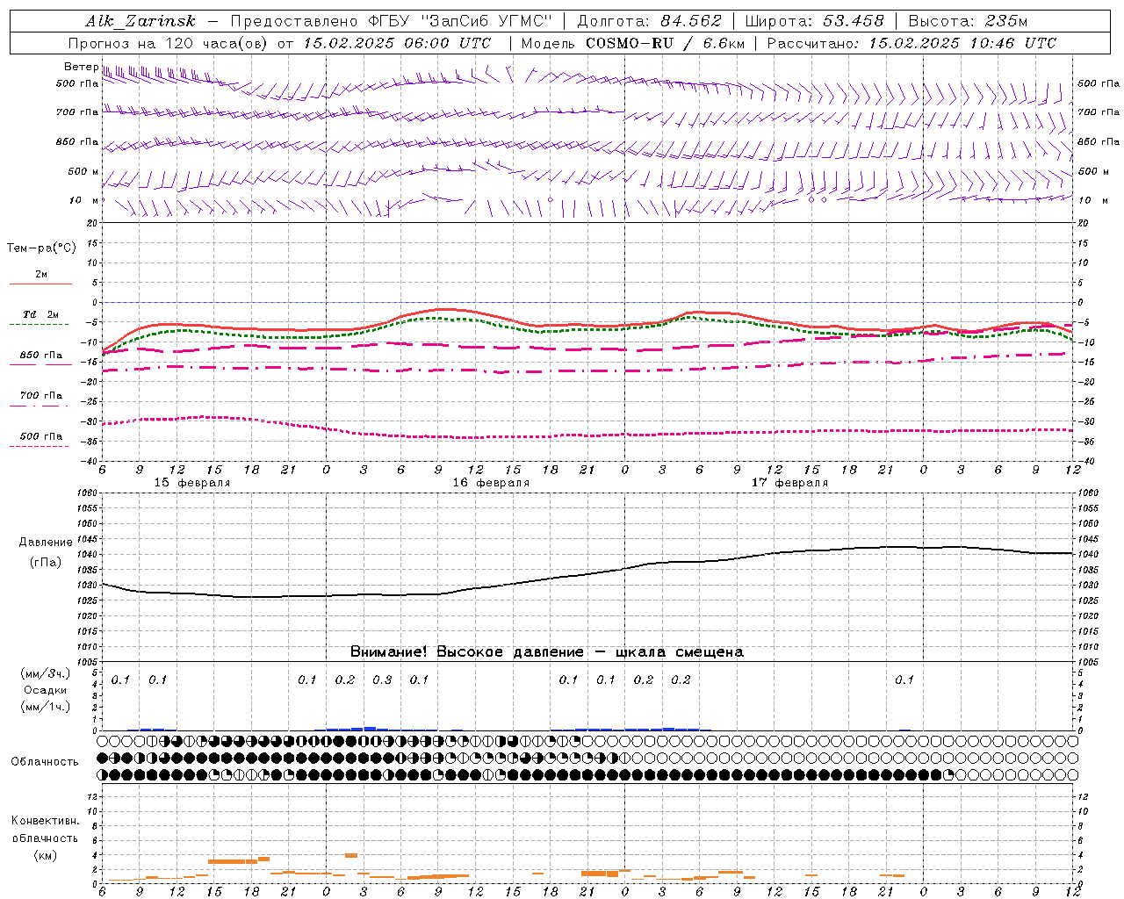This screenshot has width=1124, height=899.
Task: Click the Модель COSMO-RU / 6.6км label
Action: 633,43
